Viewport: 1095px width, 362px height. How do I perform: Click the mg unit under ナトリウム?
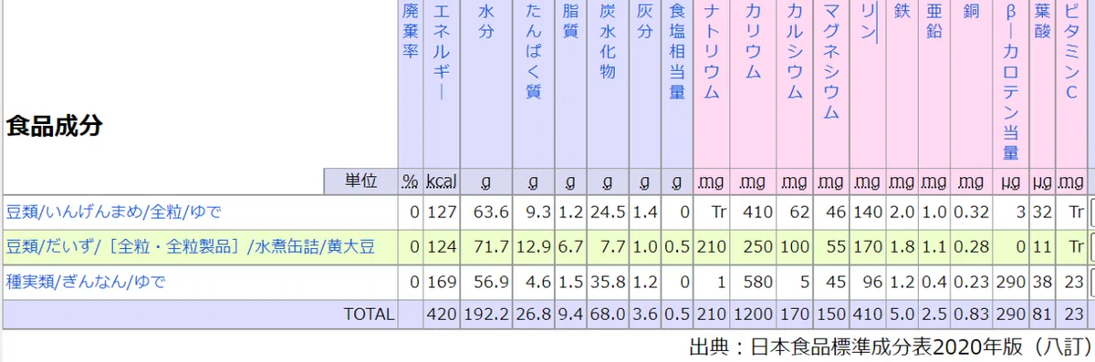tap(712, 182)
